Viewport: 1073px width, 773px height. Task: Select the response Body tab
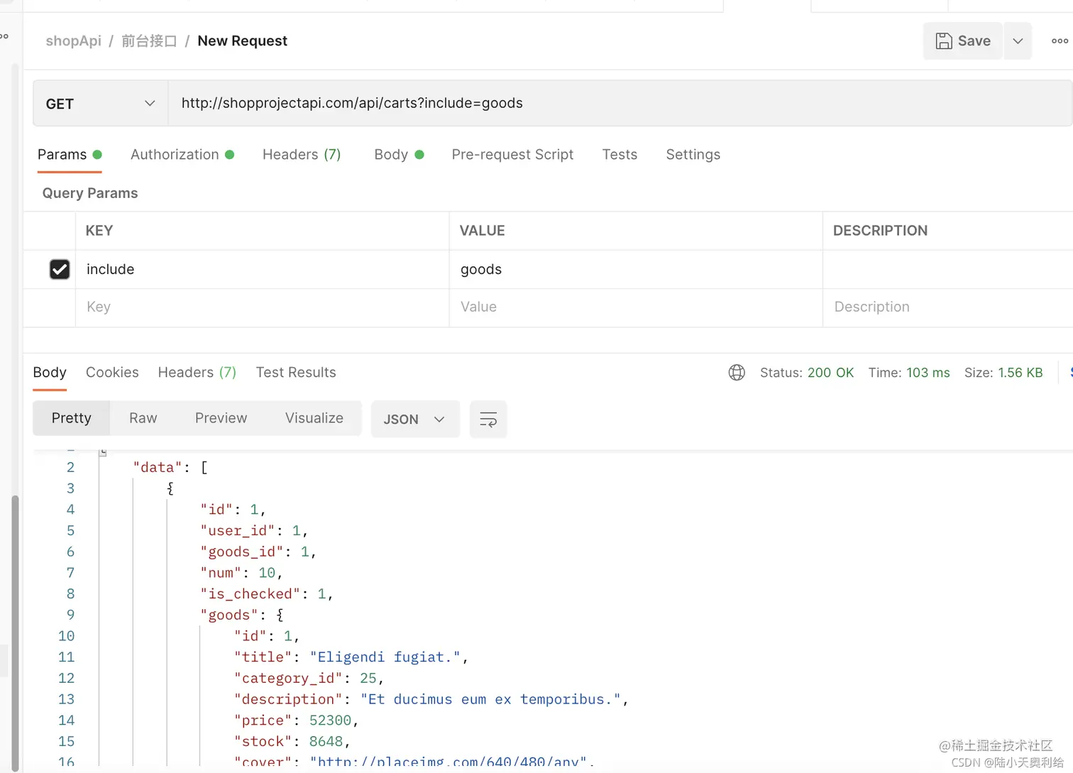(50, 373)
